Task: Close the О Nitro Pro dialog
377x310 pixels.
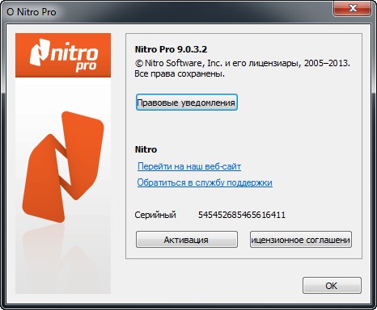Action: coord(354,8)
